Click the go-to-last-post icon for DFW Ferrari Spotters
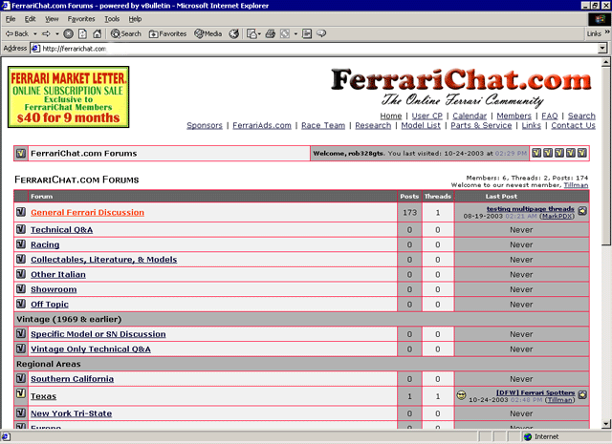The height and width of the screenshot is (444, 612). pyautogui.click(x=582, y=394)
